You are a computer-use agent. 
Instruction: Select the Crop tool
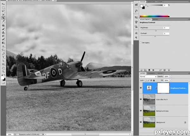[x=3, y=18]
